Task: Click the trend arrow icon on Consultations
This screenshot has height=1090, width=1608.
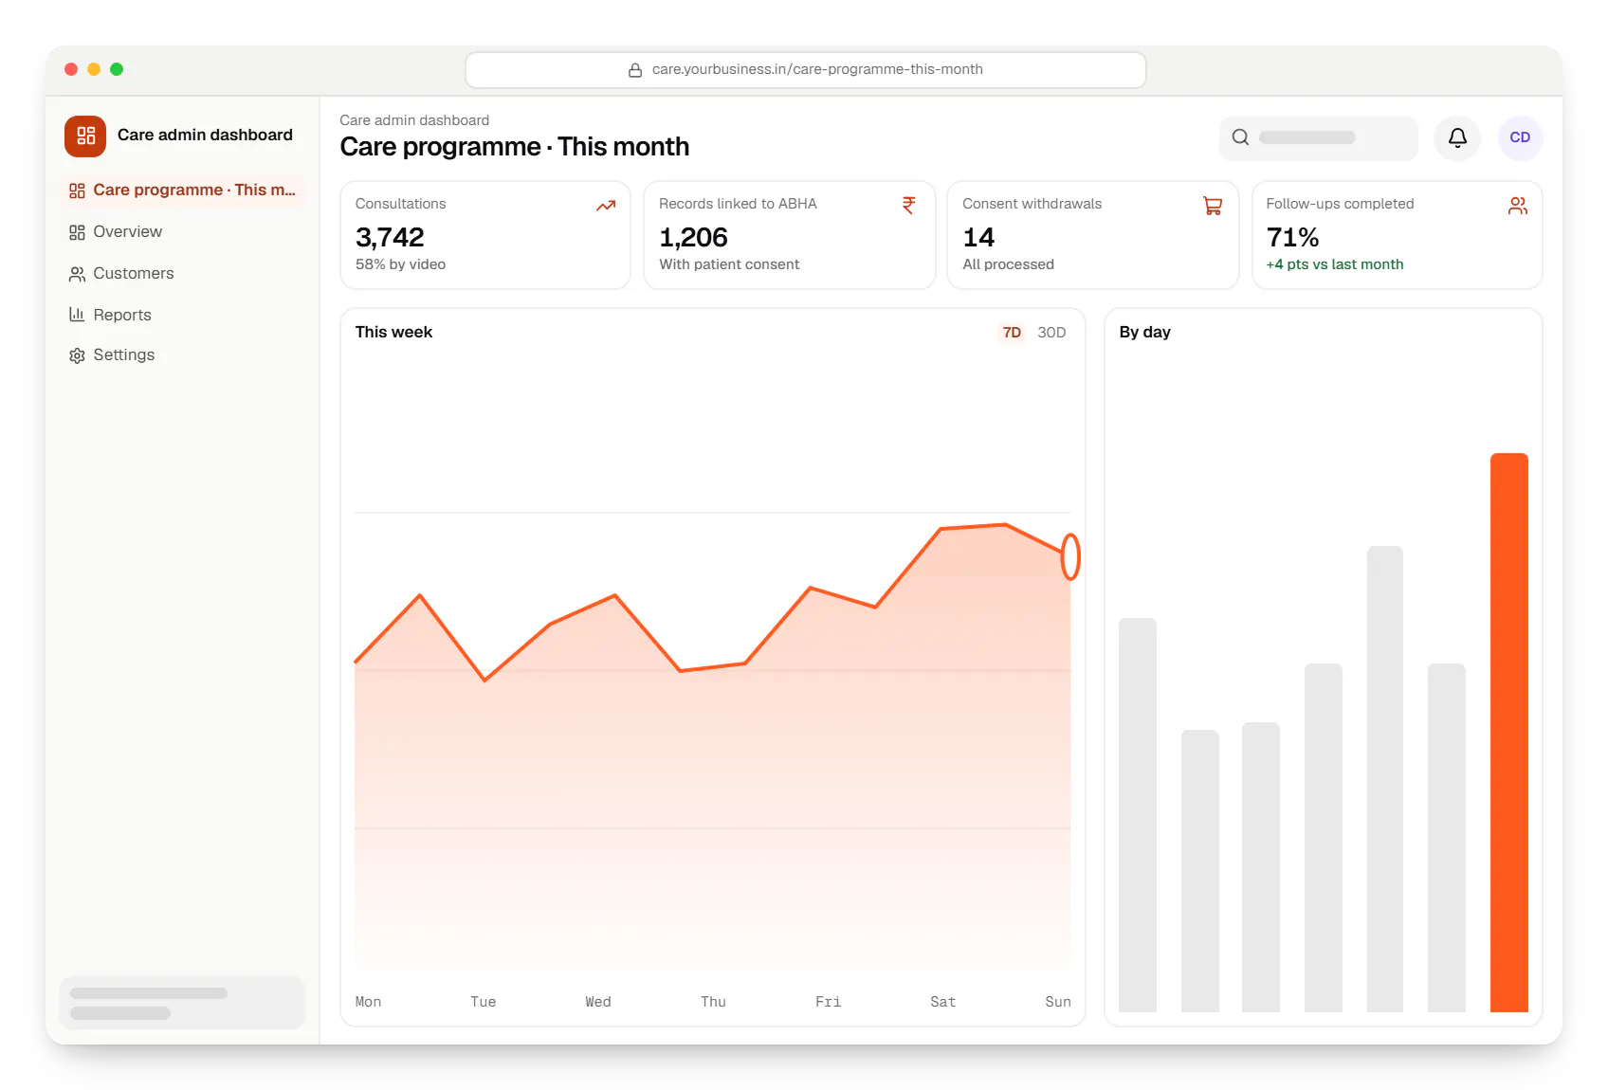Action: point(606,206)
